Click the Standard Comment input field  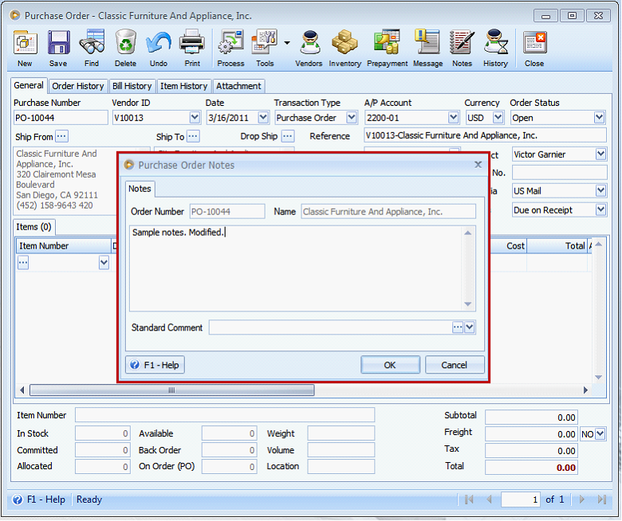(330, 327)
